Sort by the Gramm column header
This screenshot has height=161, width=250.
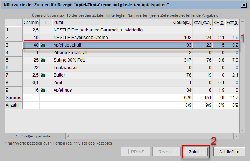point(31,23)
